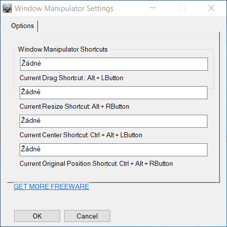Discard changes with the Cancel button
The image size is (227, 227).
tap(87, 216)
